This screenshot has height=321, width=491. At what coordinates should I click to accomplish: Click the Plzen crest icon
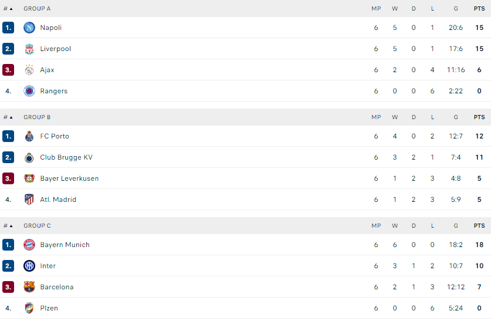(29, 308)
